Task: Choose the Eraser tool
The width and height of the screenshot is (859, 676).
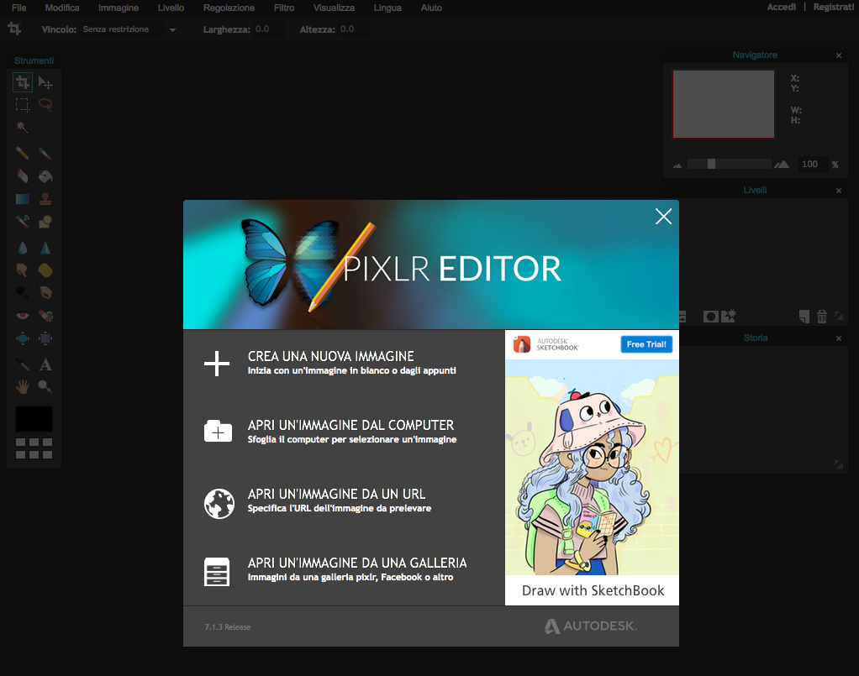Action: [x=23, y=176]
